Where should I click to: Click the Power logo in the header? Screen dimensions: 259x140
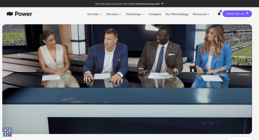click(19, 14)
